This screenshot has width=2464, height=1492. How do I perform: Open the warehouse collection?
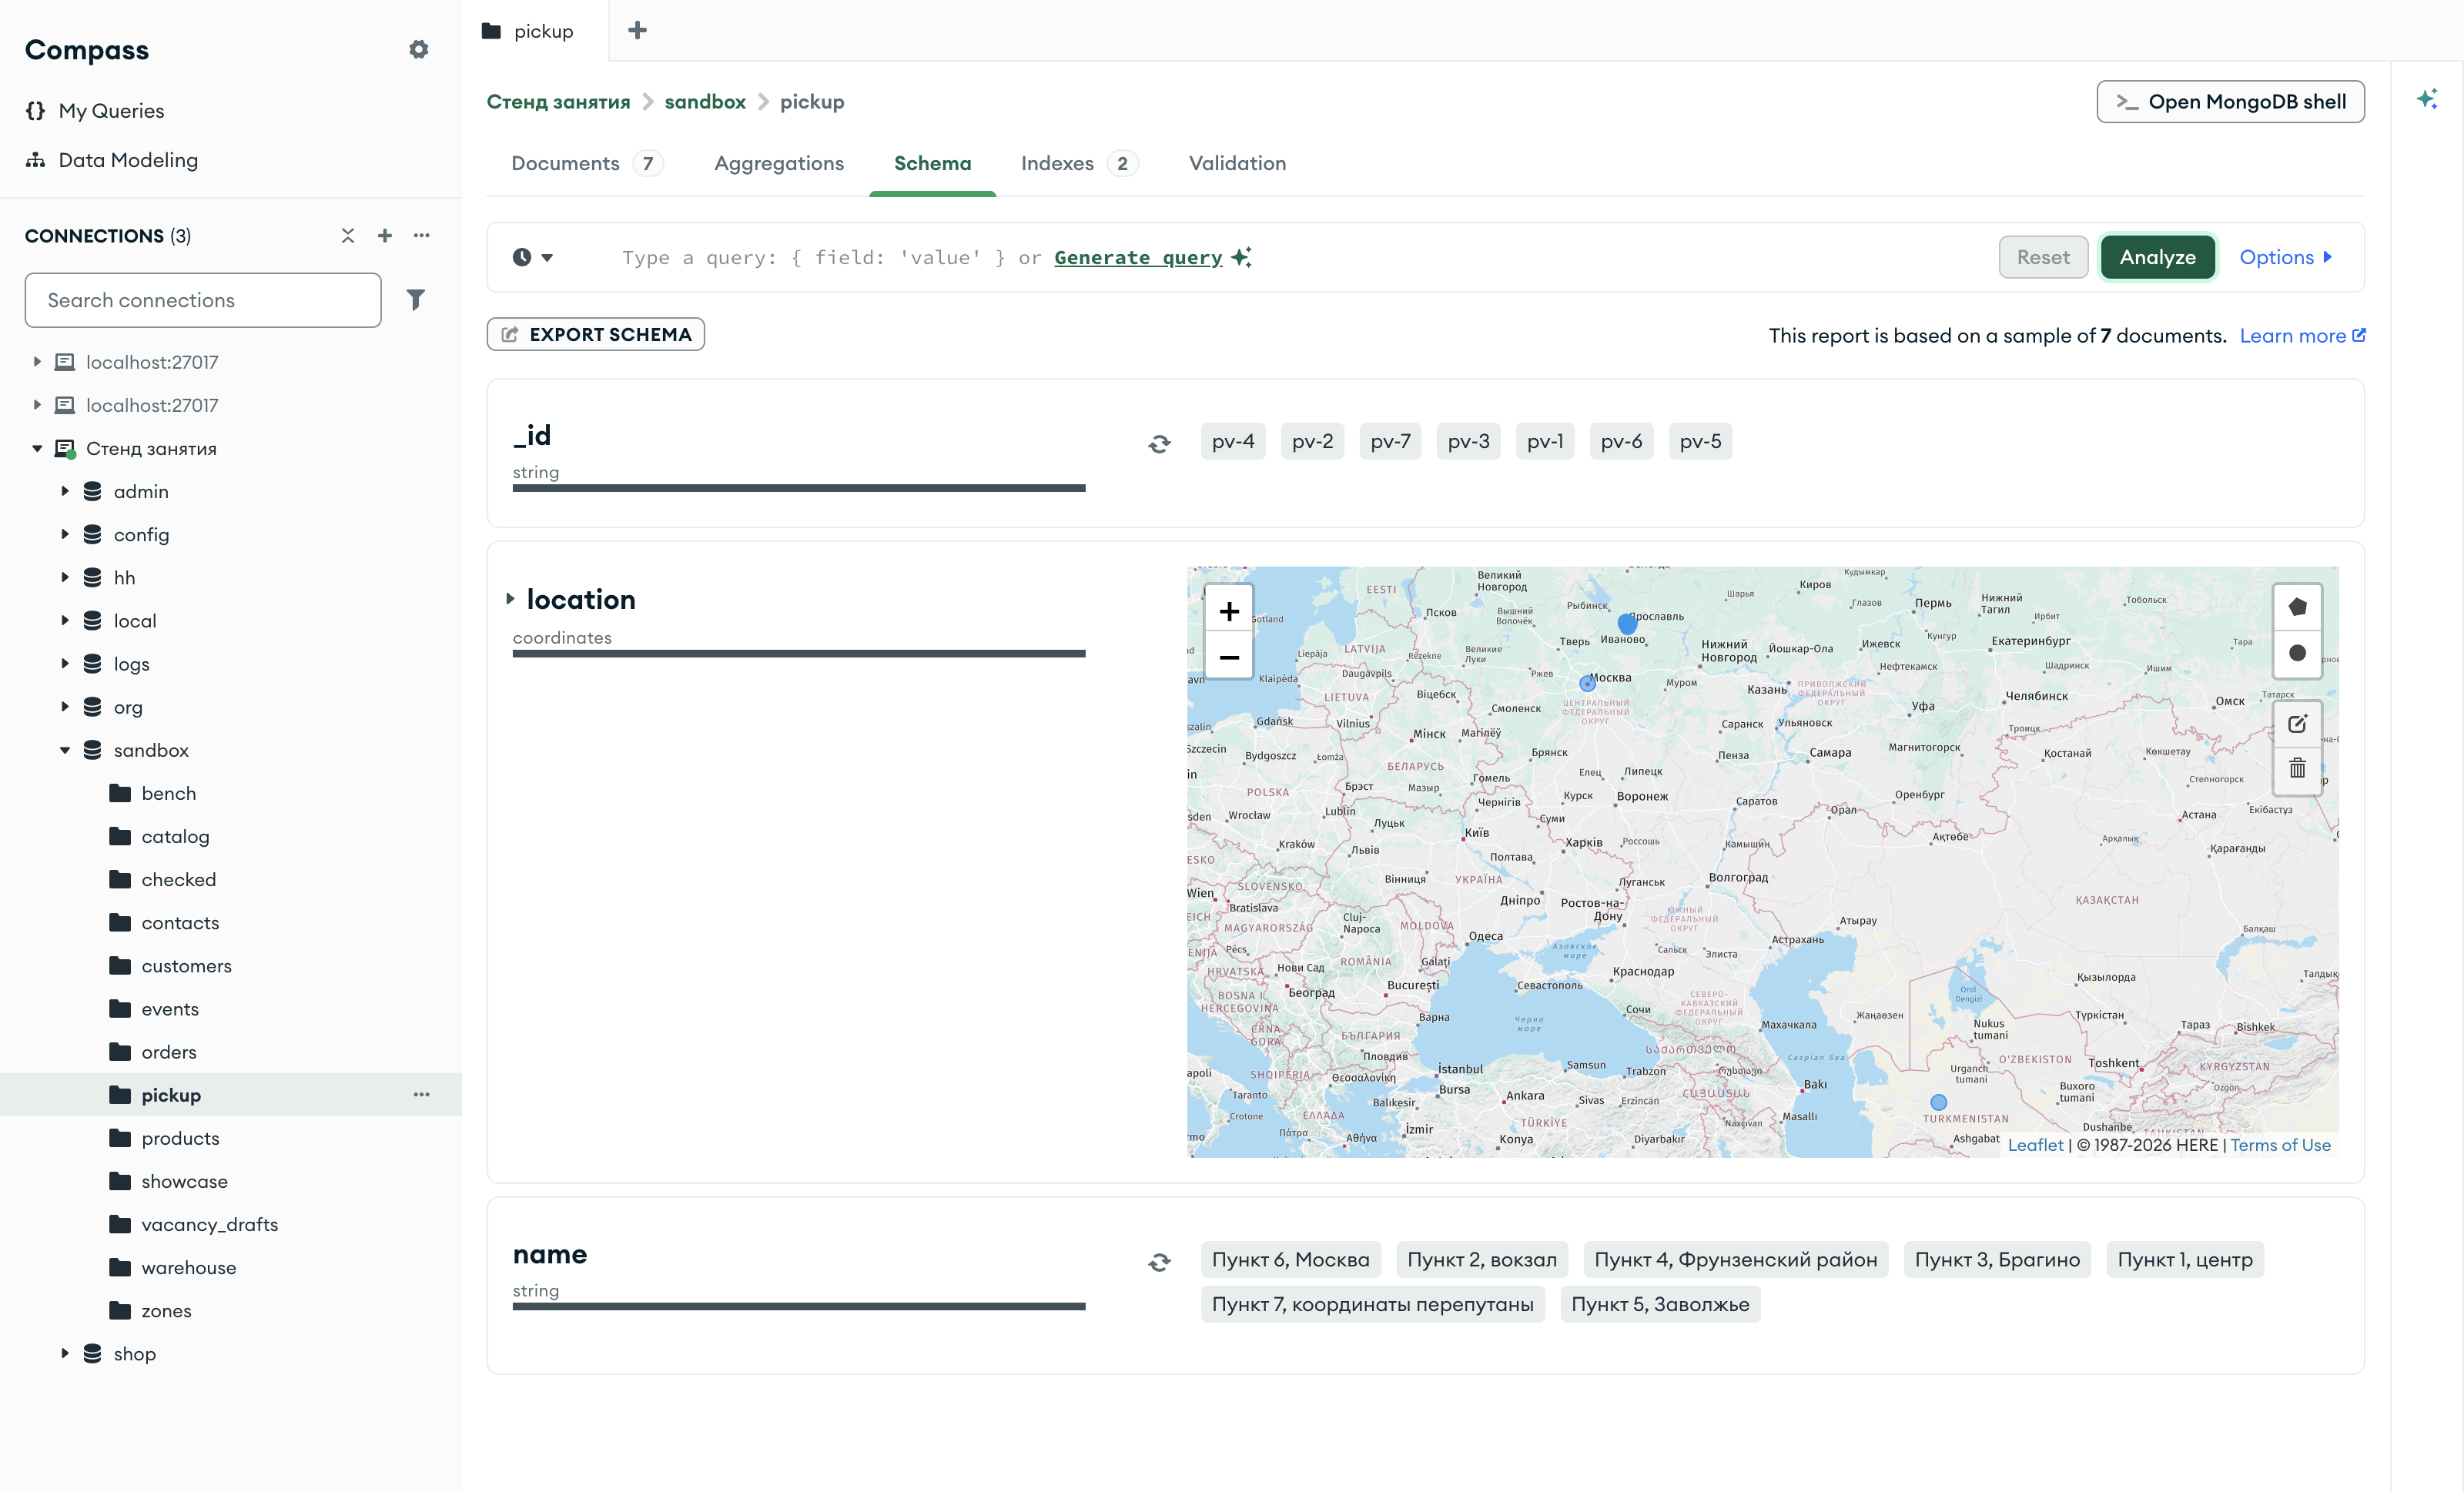pos(188,1267)
